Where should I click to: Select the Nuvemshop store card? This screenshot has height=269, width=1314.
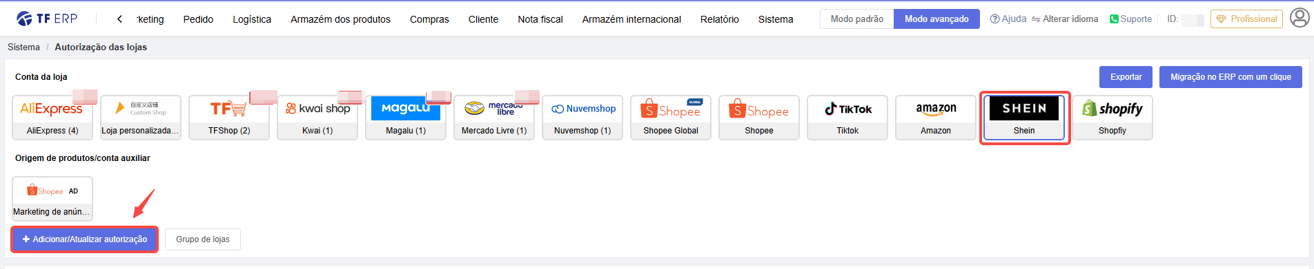pyautogui.click(x=582, y=118)
